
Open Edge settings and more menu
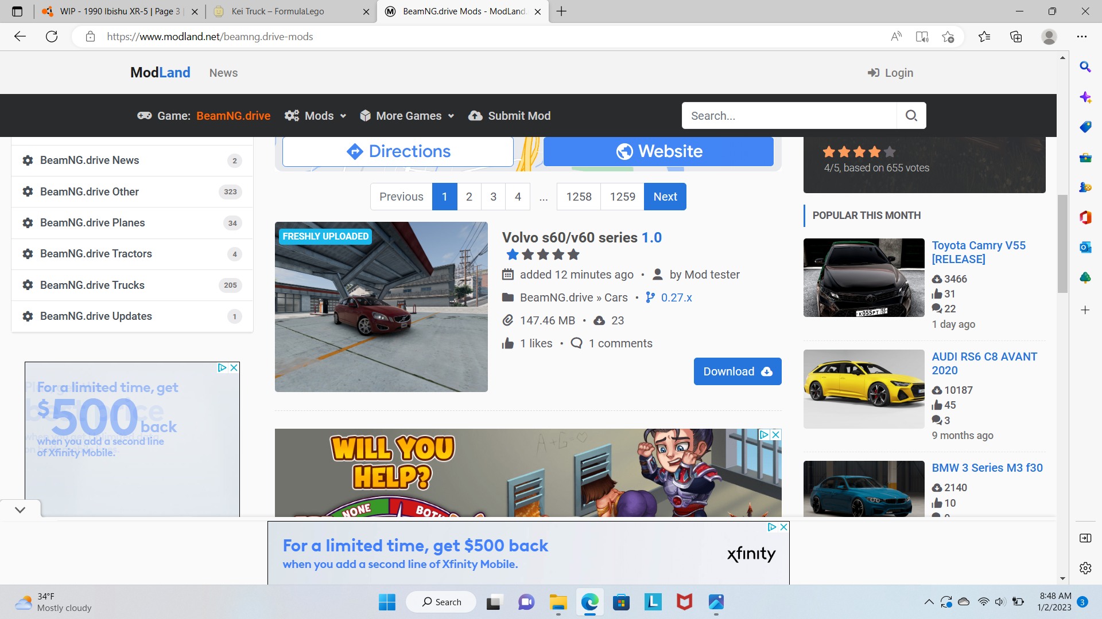(x=1082, y=37)
